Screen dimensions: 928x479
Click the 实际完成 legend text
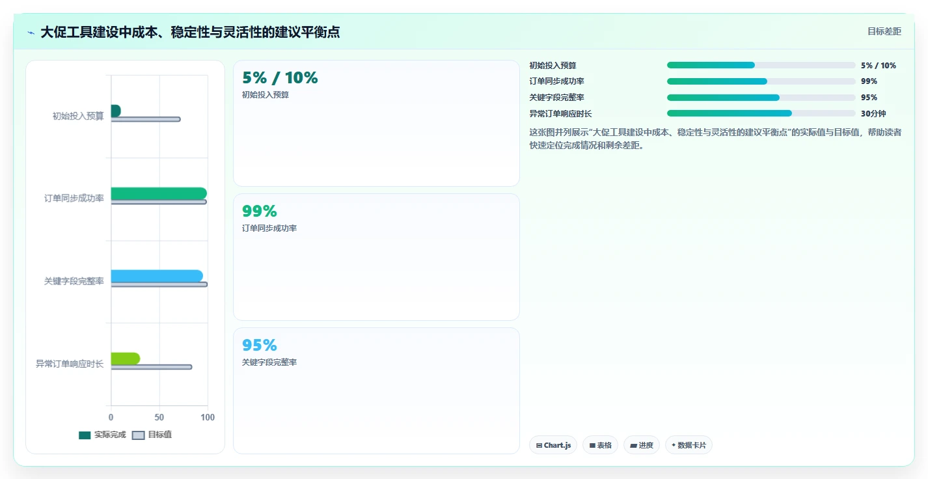(110, 435)
